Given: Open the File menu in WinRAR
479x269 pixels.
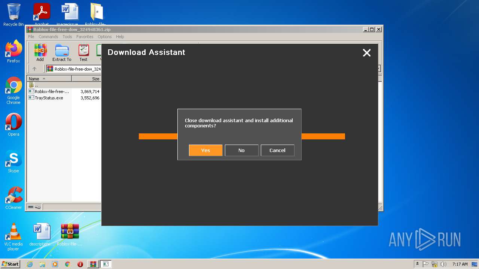Looking at the screenshot, I should pyautogui.click(x=31, y=37).
